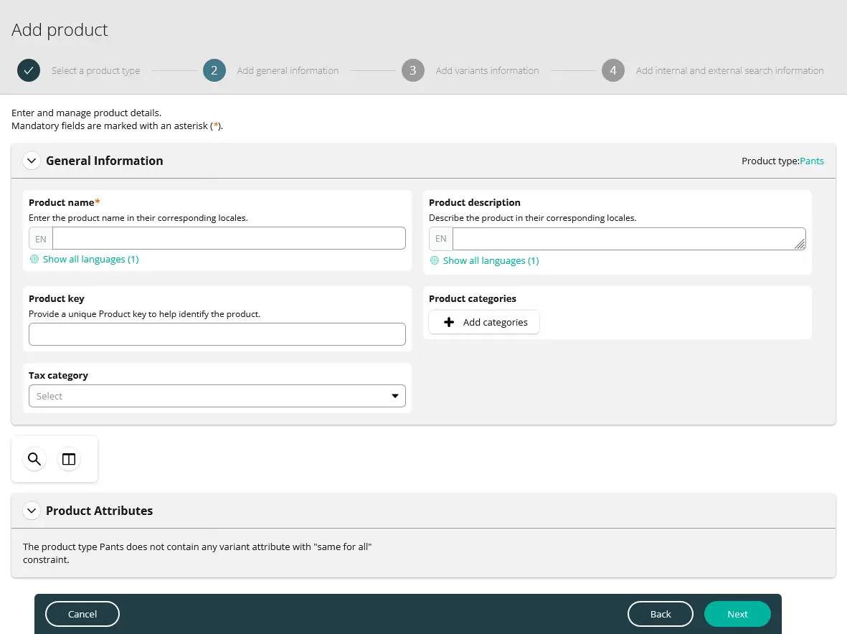Click the completed step checkmark icon
847x634 pixels.
(x=29, y=70)
